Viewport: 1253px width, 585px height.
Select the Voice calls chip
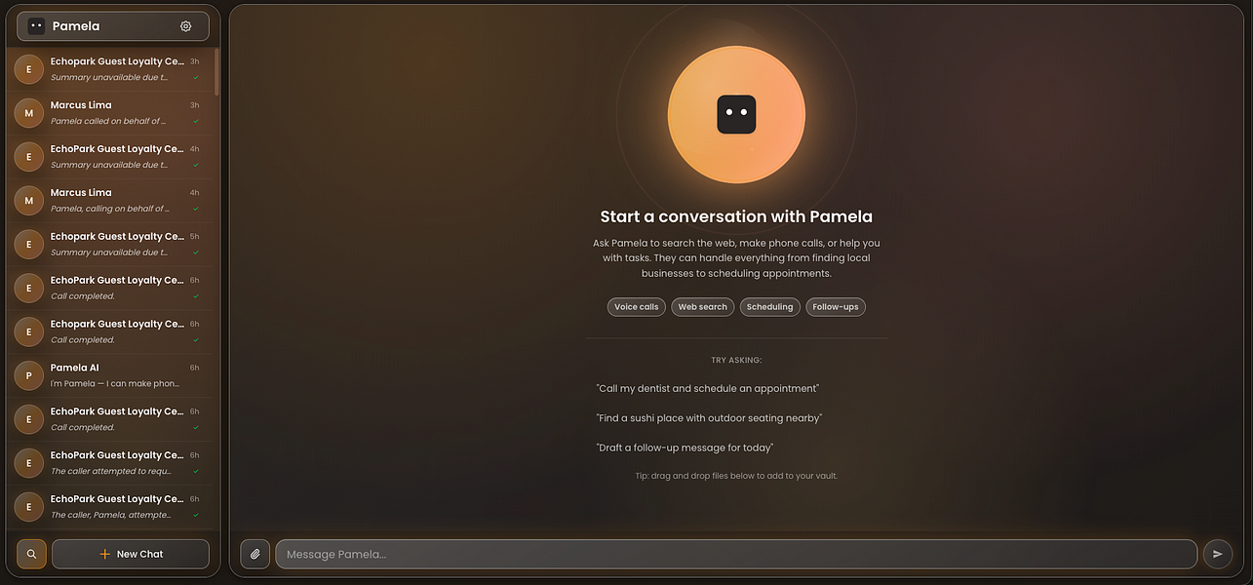(x=637, y=307)
